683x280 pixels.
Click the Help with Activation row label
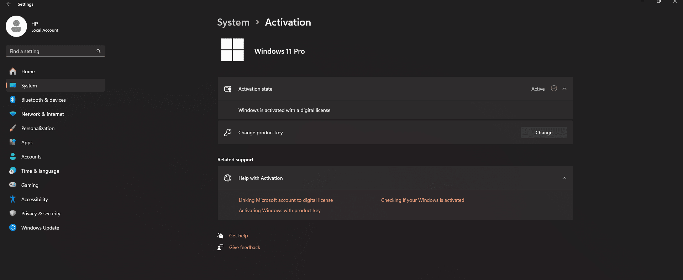tap(261, 178)
